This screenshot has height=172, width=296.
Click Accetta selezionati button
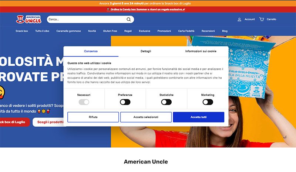146,117
